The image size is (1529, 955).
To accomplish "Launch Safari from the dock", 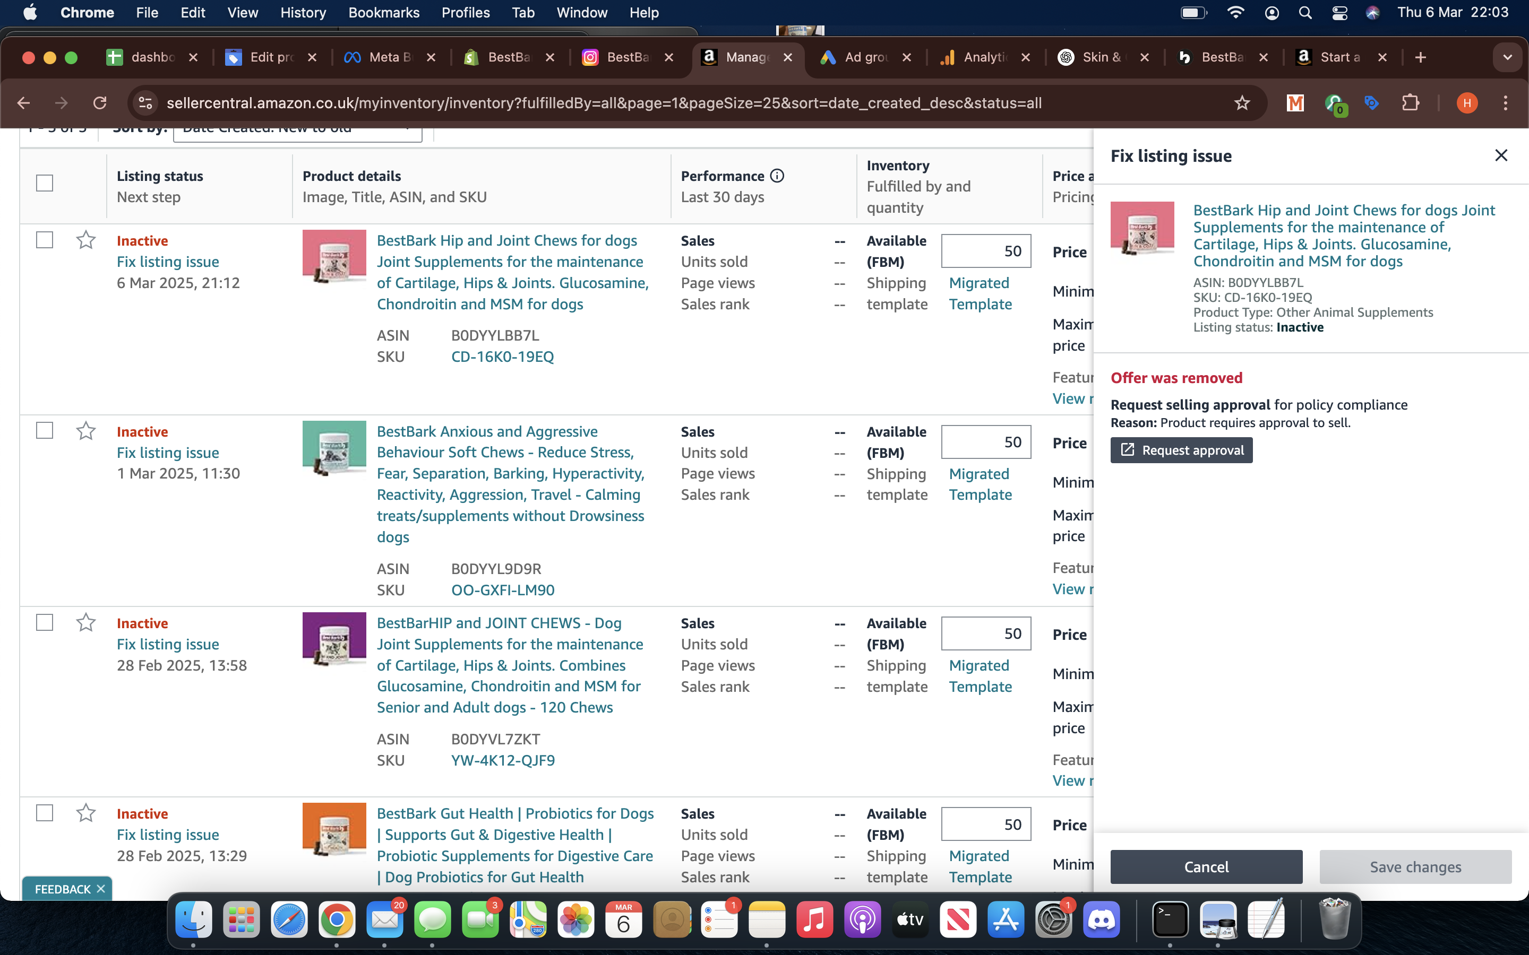I will tap(289, 919).
